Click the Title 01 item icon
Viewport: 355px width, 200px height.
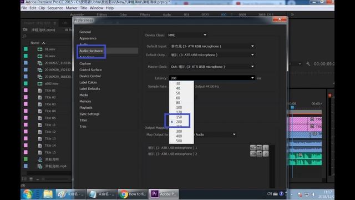click(x=40, y=91)
